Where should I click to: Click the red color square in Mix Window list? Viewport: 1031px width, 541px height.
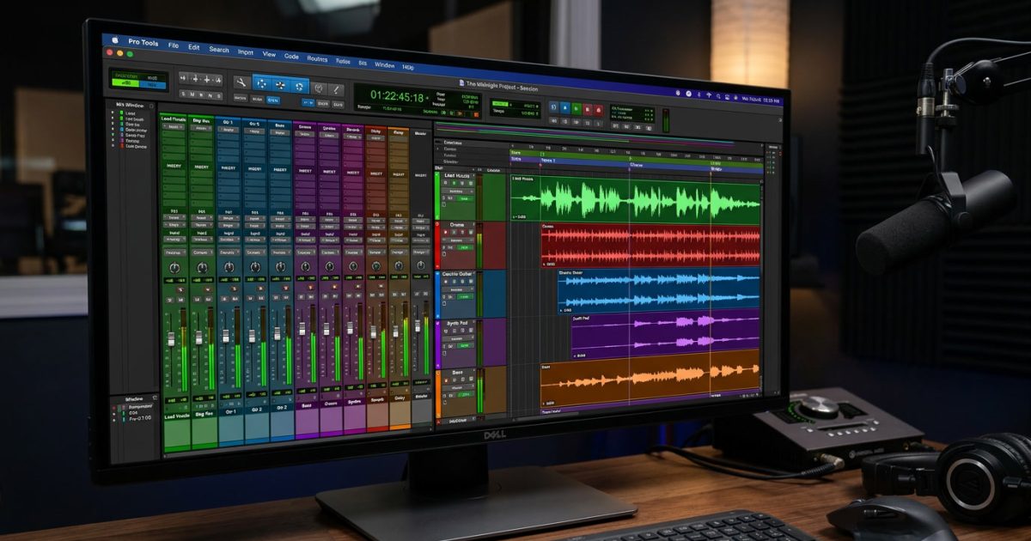[x=121, y=146]
